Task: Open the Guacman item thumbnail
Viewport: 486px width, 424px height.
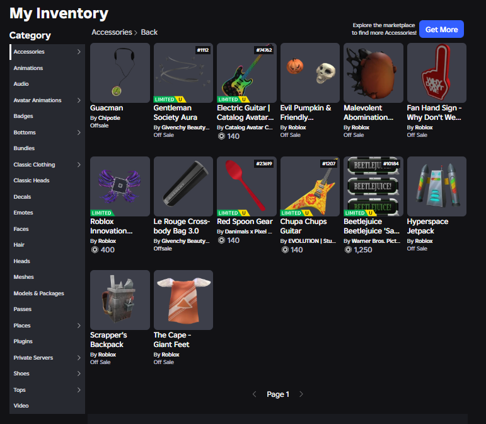Action: (120, 73)
